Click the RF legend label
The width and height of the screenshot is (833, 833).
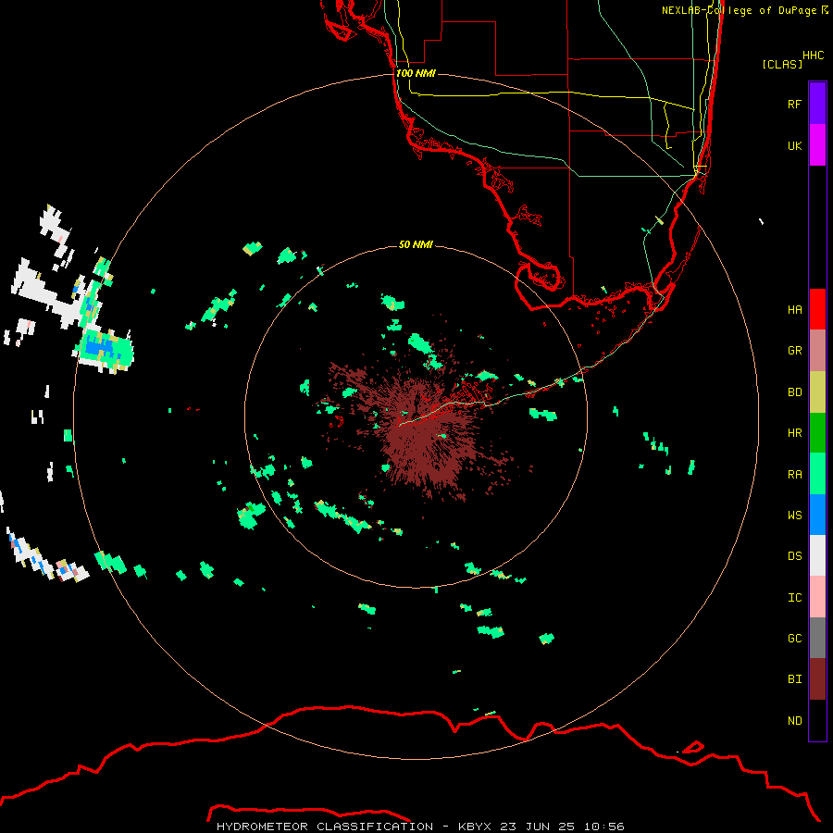(794, 104)
